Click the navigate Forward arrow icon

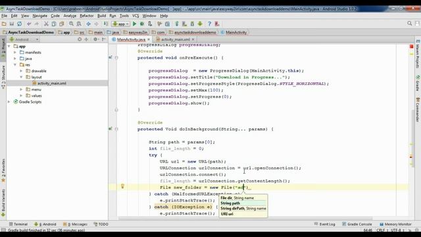(96, 24)
